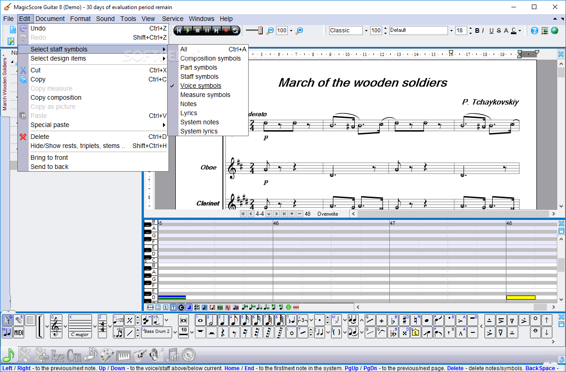Toggle the T button in piano roll toolbar
Viewport: 566px width, 372px height.
coord(173,307)
